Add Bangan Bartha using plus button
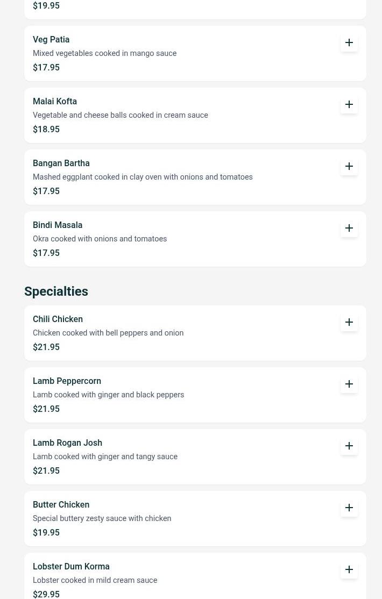 349,166
